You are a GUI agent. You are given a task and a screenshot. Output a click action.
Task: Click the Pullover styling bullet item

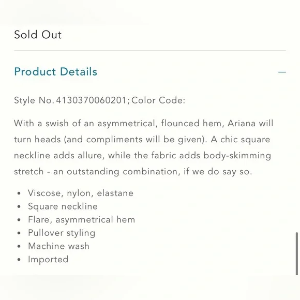click(x=62, y=233)
